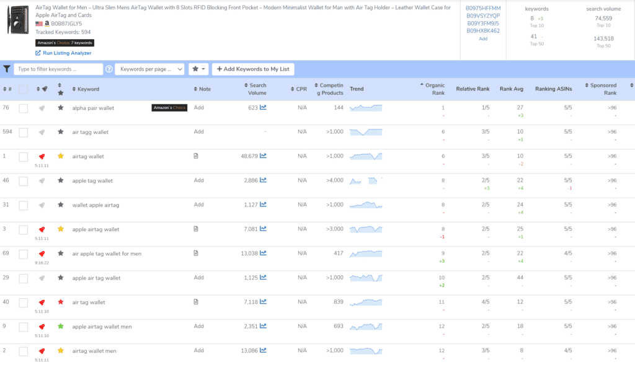View volume chart for airtag wallet men

263,350
